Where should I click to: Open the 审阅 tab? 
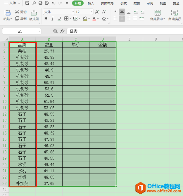click(150, 3)
